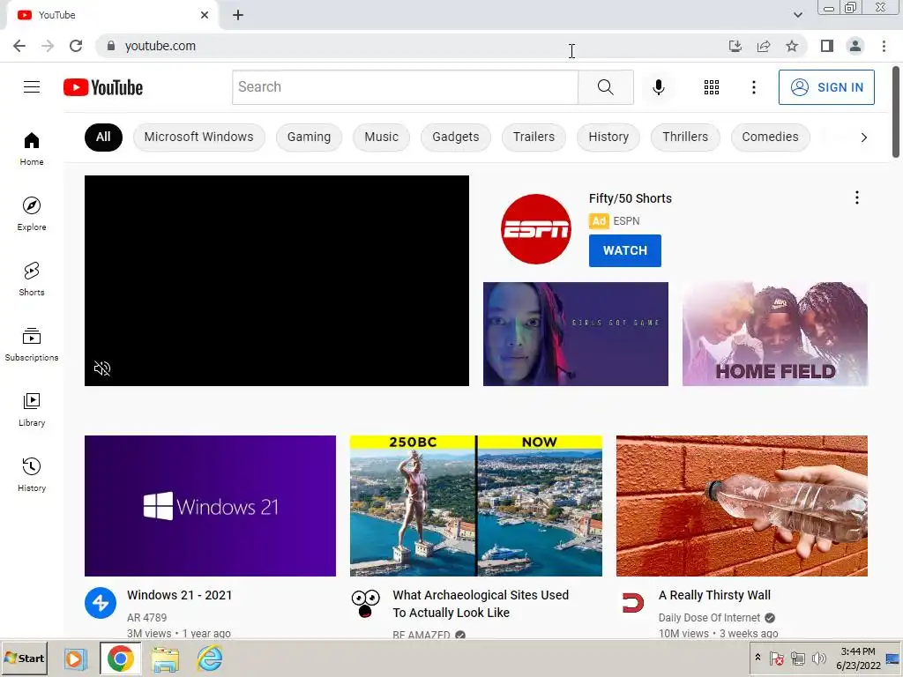Open Windows Media Player from taskbar
This screenshot has height=677, width=903.
(x=75, y=658)
